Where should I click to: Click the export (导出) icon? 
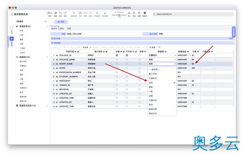134,13
